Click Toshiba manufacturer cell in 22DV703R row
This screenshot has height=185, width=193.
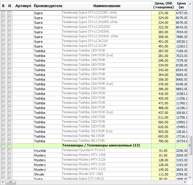tap(48, 94)
